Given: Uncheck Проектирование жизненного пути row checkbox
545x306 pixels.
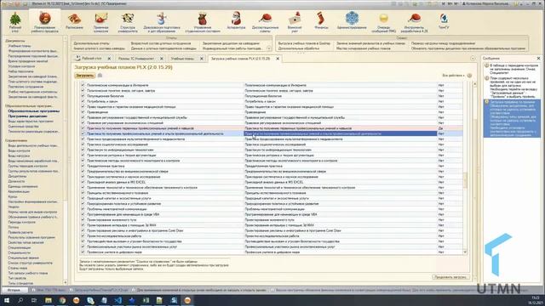Looking at the screenshot, I should pos(83,219).
